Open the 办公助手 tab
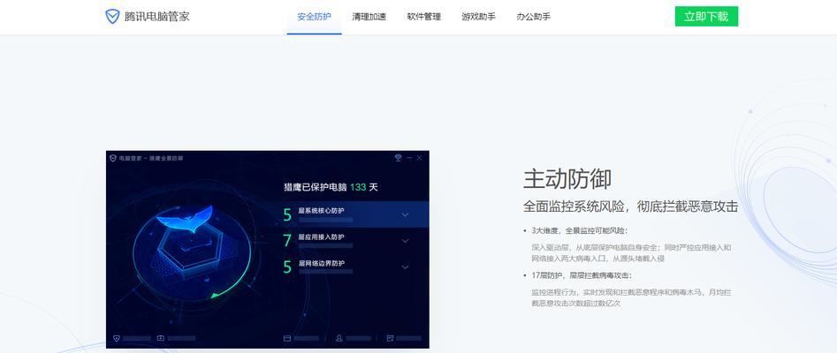 (533, 17)
